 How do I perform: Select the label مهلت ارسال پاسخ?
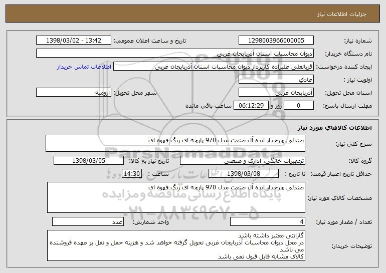347,106
